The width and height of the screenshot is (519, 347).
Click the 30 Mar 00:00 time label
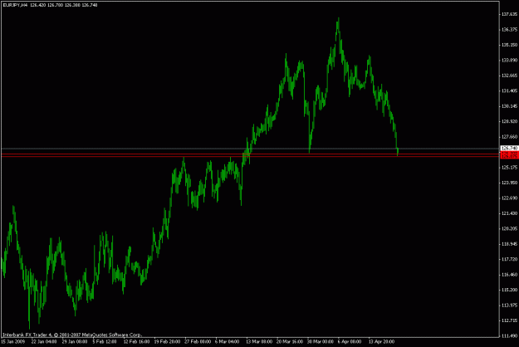pyautogui.click(x=321, y=342)
